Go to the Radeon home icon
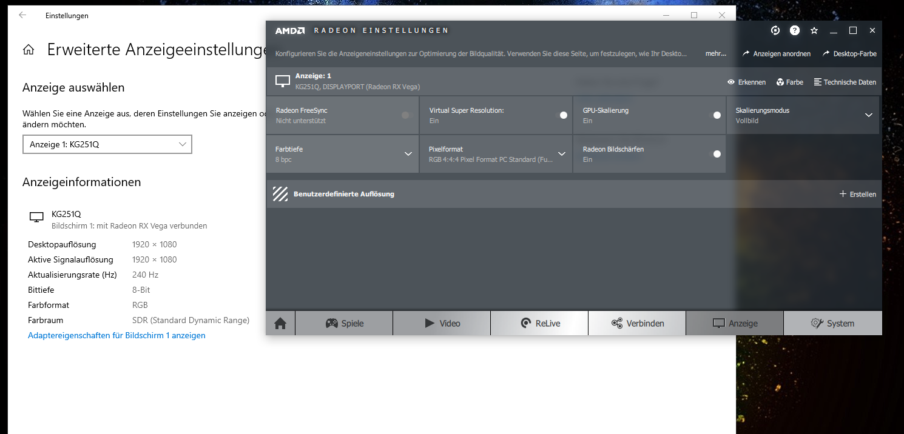The width and height of the screenshot is (904, 434). 280,323
